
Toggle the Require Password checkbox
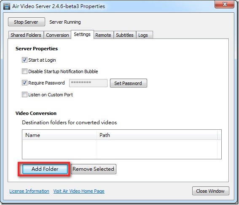(x=24, y=83)
